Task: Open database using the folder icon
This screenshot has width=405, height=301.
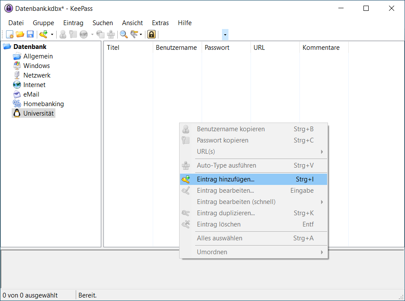Action: coord(20,34)
